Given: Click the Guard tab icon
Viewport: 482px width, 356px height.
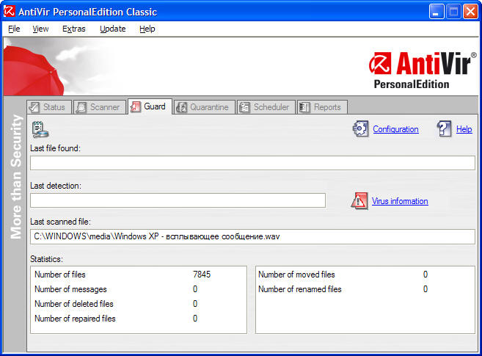Looking at the screenshot, I should click(x=136, y=106).
